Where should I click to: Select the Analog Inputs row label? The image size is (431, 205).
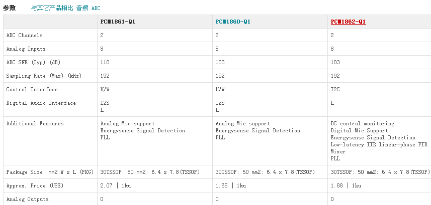coord(26,49)
